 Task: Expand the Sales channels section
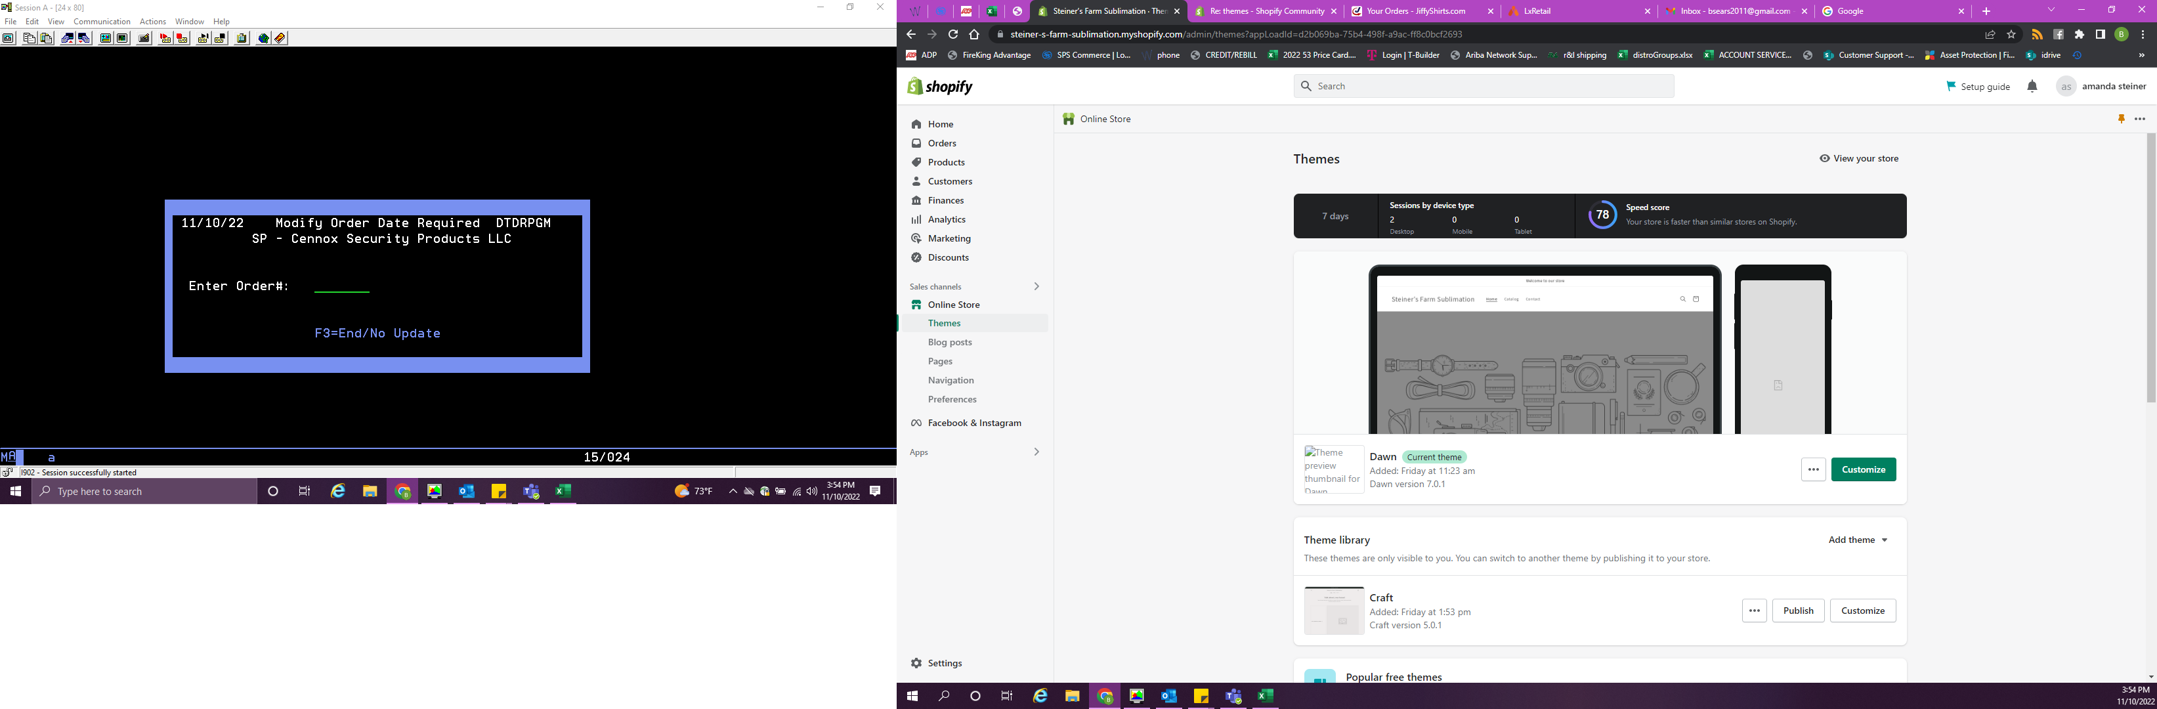pos(1036,286)
